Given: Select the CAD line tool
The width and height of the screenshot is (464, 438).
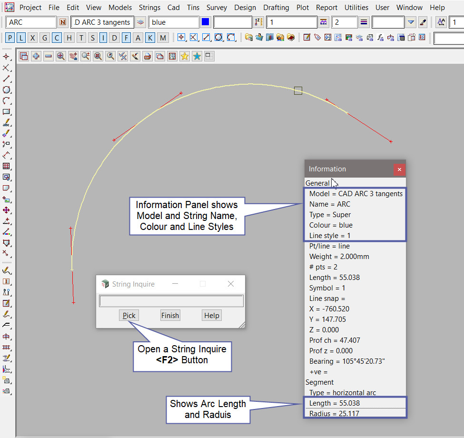Looking at the screenshot, I should [x=7, y=79].
